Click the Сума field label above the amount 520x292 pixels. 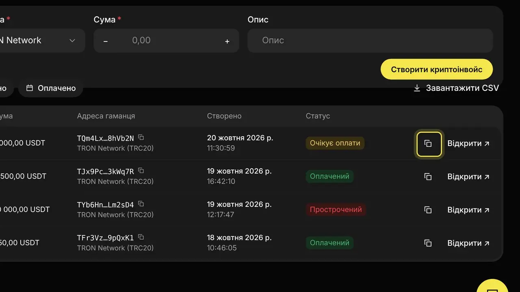click(105, 19)
